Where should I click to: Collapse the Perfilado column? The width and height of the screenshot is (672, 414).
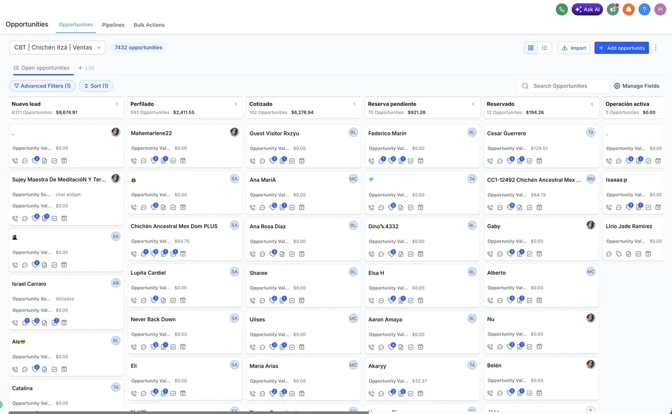pyautogui.click(x=236, y=104)
